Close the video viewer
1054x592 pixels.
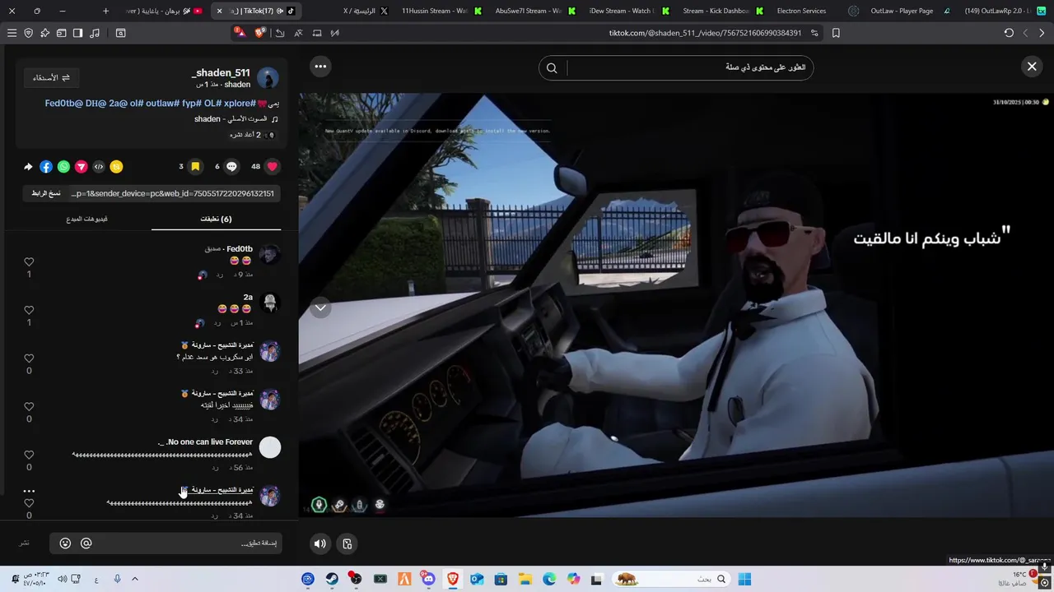(x=1032, y=67)
